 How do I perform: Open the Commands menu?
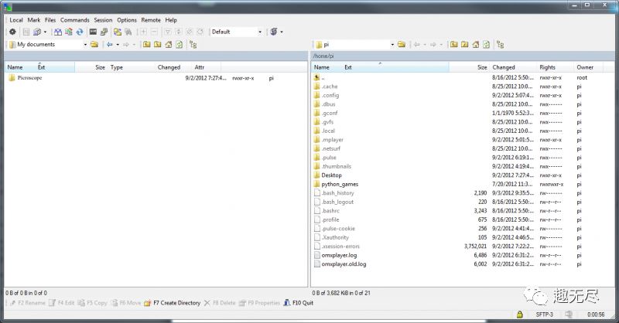[x=74, y=20]
